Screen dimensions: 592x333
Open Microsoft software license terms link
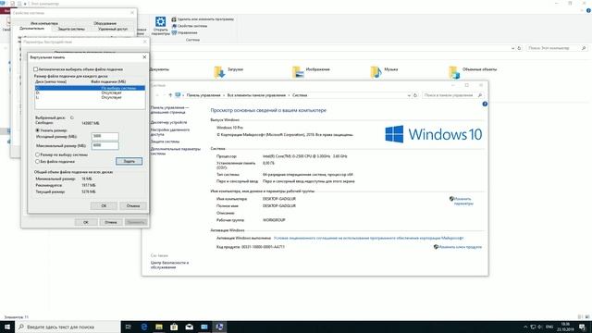[368, 239]
